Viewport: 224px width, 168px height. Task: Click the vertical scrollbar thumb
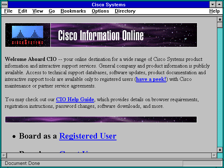tap(220, 25)
